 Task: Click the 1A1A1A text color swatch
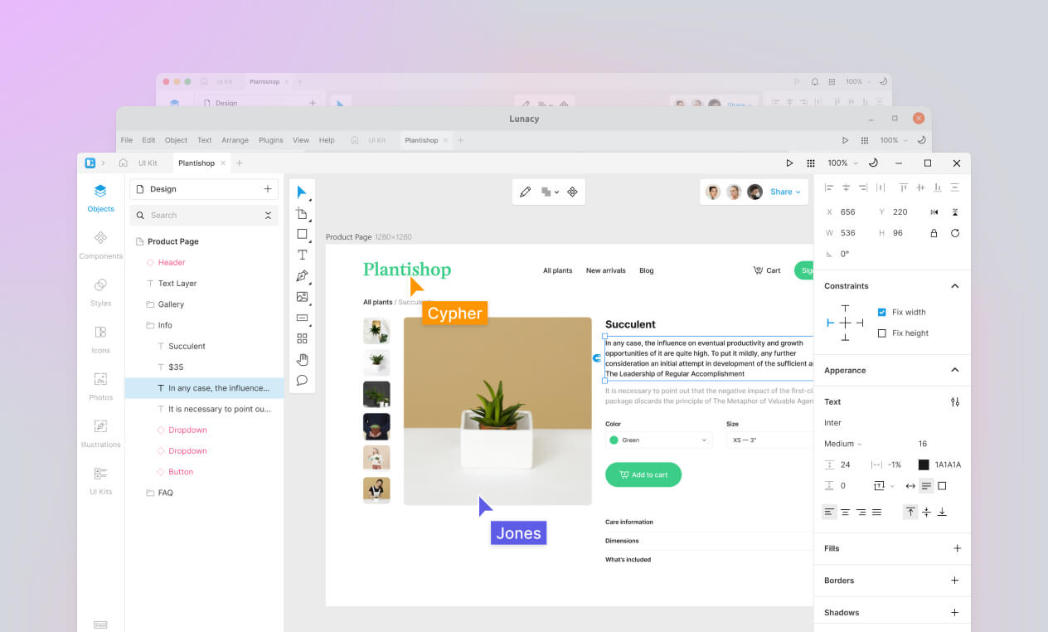[924, 464]
